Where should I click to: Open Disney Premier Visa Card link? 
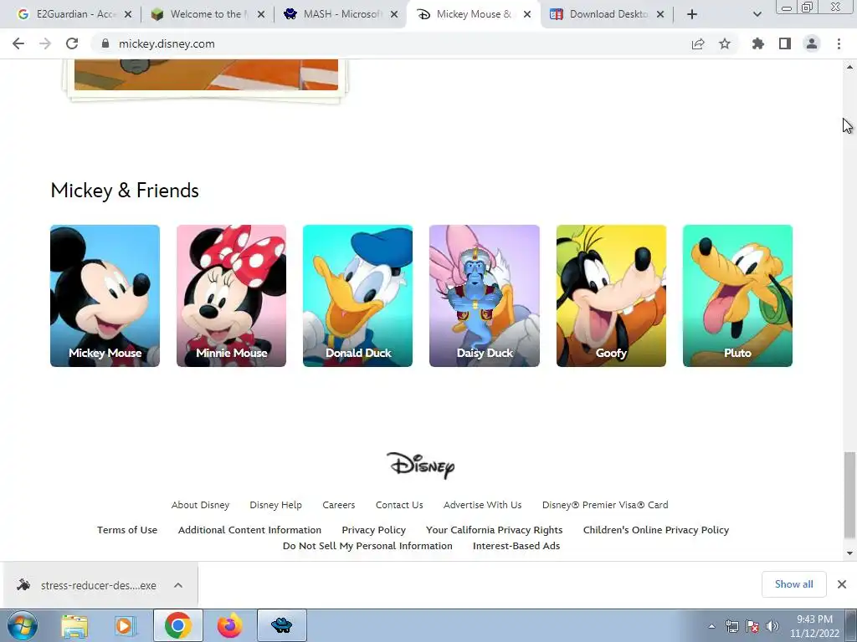(x=605, y=505)
